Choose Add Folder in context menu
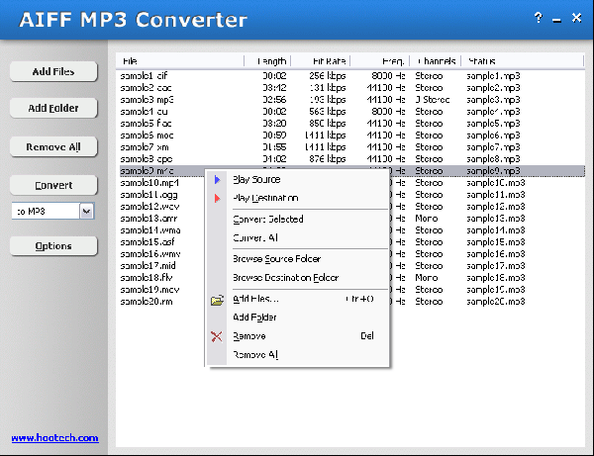The image size is (594, 456). pos(254,318)
